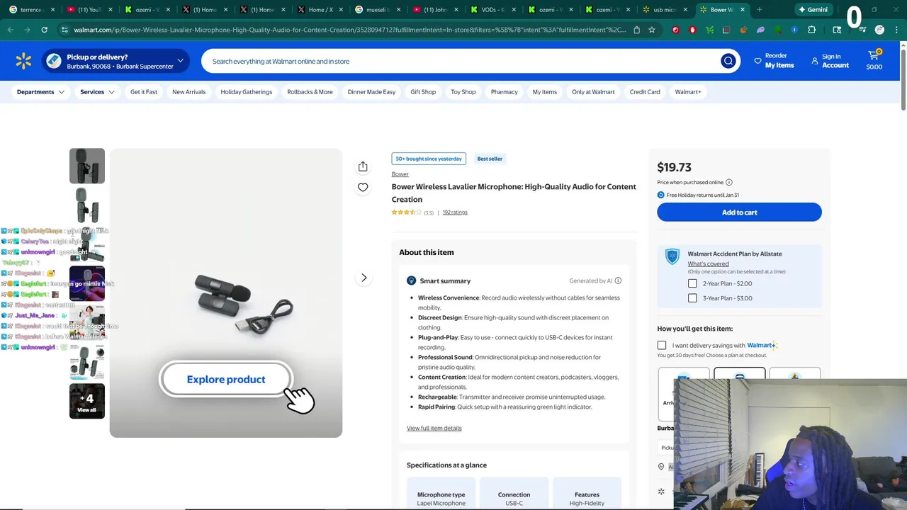Click the Allstate shield icon
Image resolution: width=907 pixels, height=510 pixels.
[672, 256]
